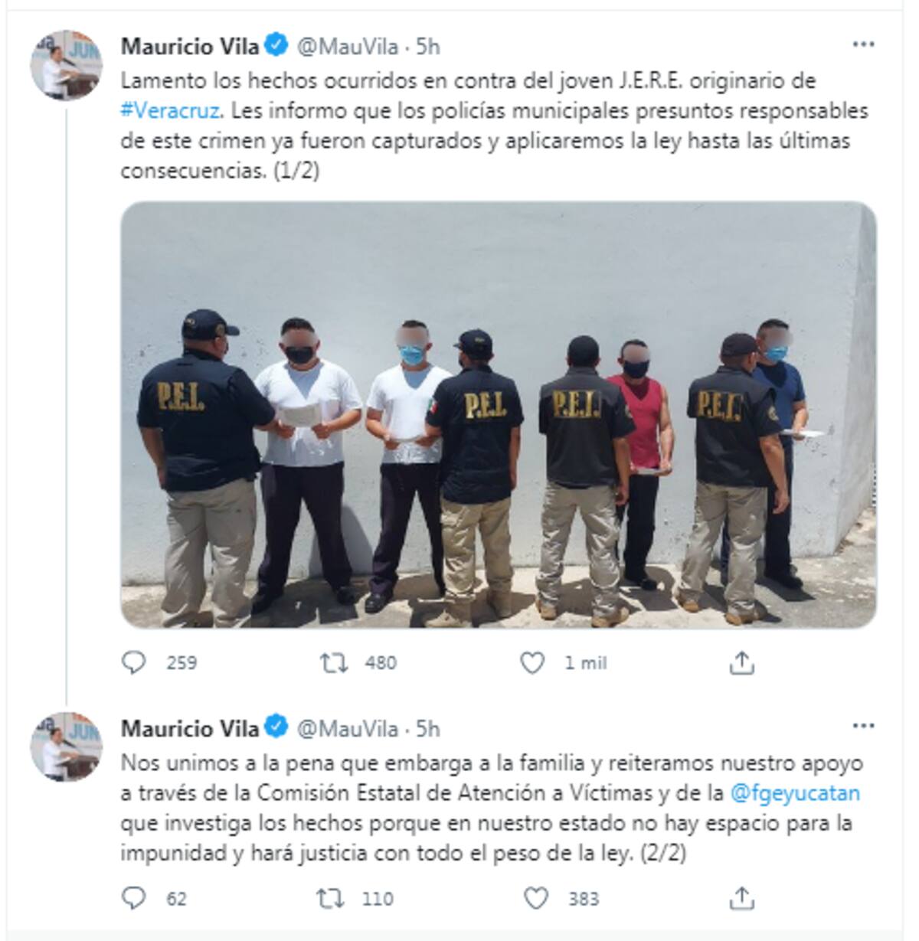Reply to the second tweet (62 replies)
The image size is (919, 941).
coord(134,897)
